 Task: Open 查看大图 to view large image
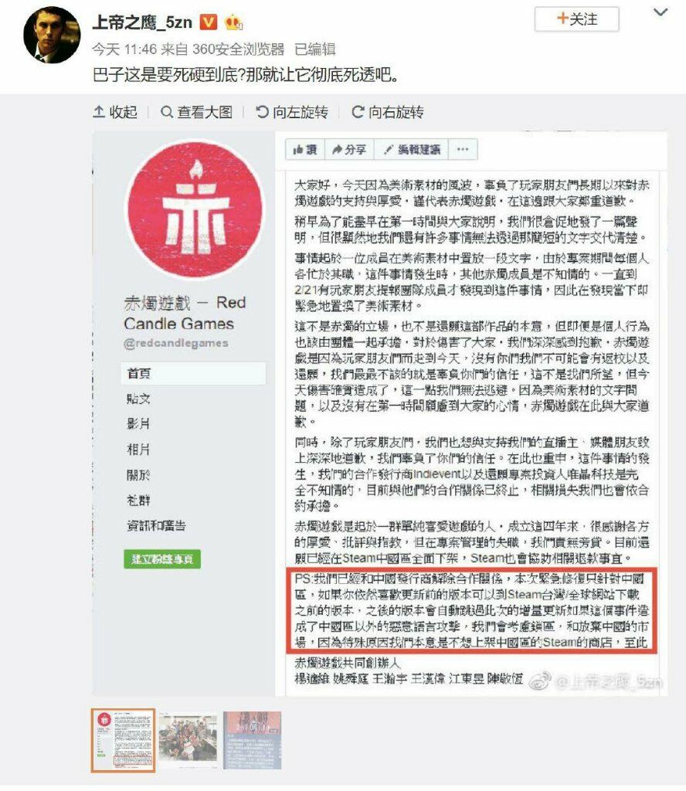pyautogui.click(x=196, y=112)
